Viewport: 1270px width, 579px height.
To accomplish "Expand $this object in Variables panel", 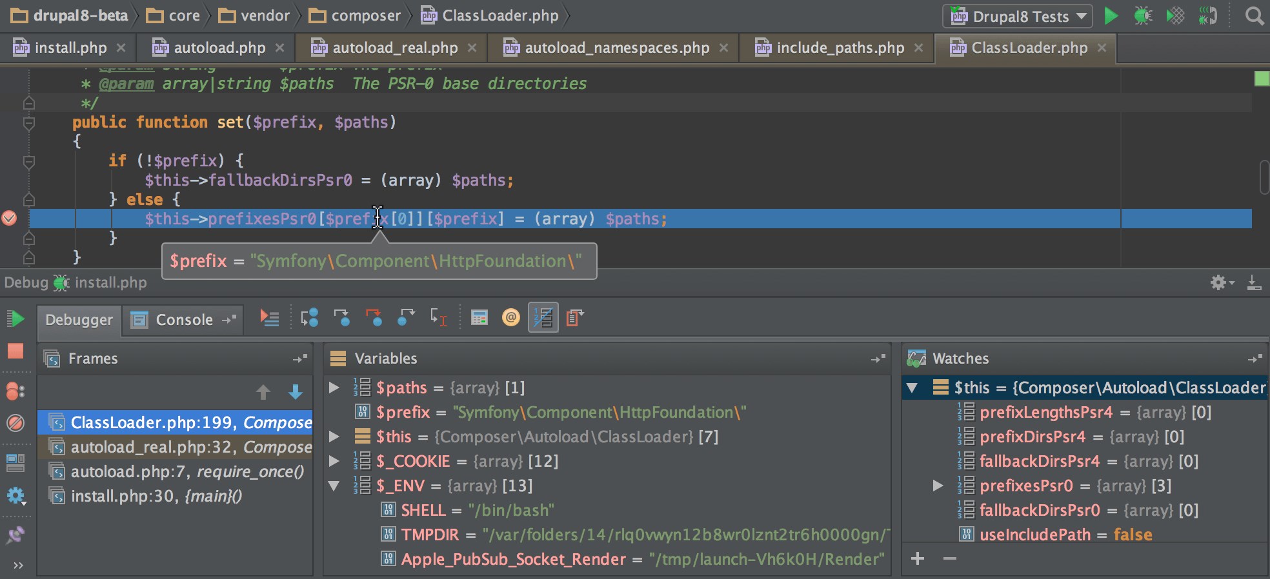I will 334,437.
